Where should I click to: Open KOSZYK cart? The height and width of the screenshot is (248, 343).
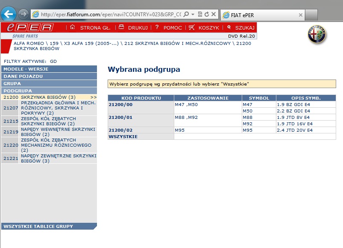[x=209, y=28]
